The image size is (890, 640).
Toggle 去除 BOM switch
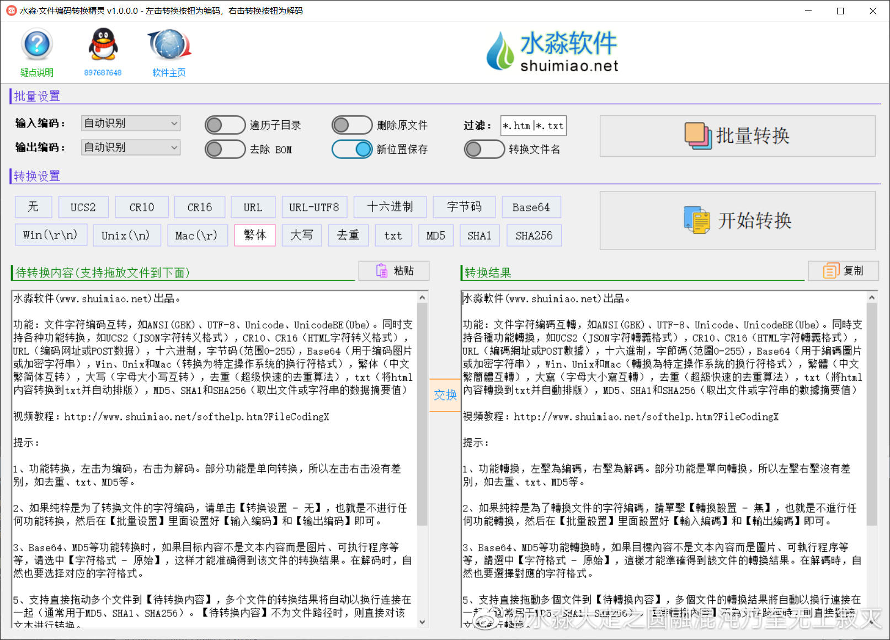click(x=225, y=149)
